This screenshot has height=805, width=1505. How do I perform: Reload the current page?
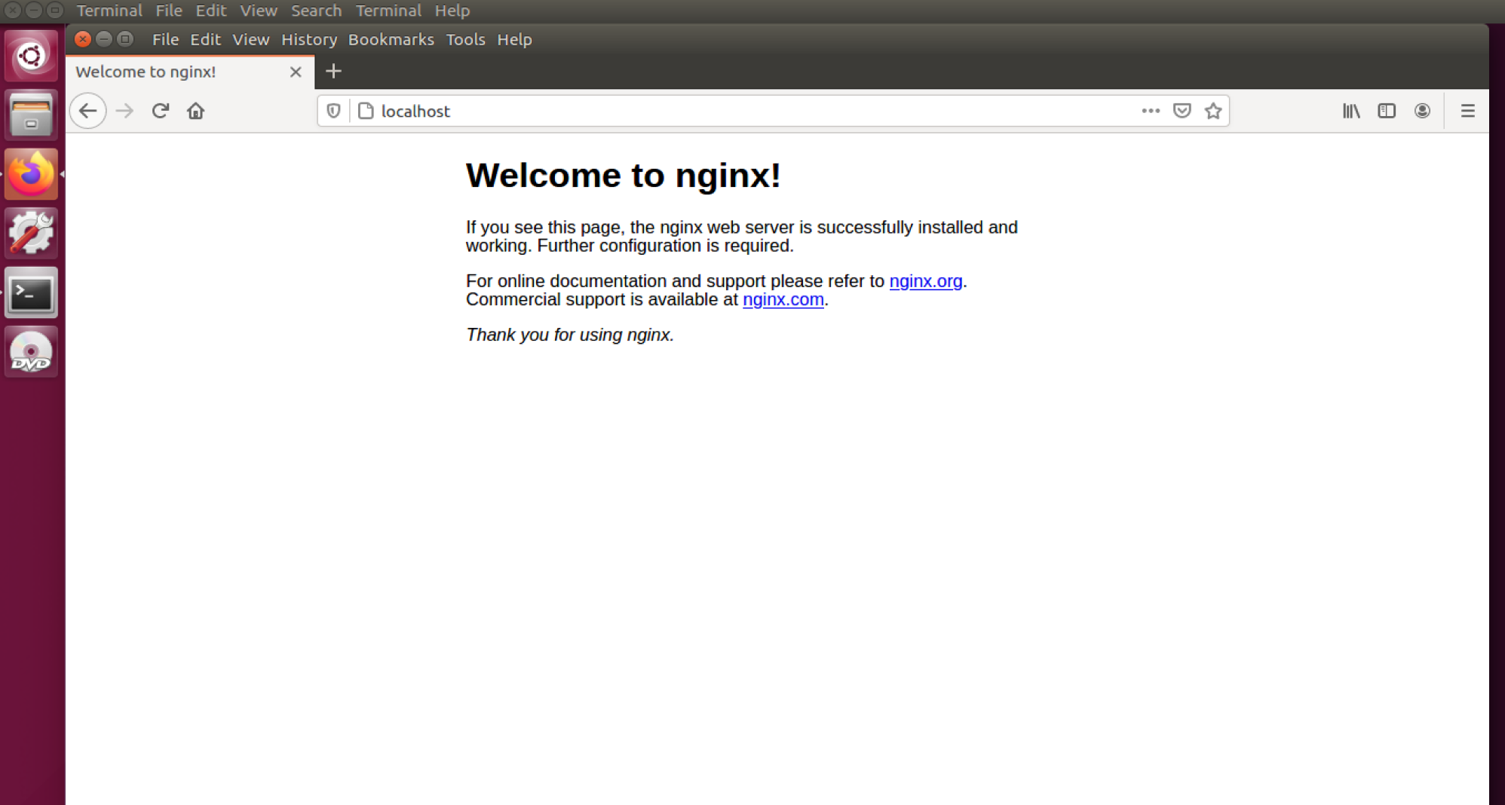(x=160, y=111)
